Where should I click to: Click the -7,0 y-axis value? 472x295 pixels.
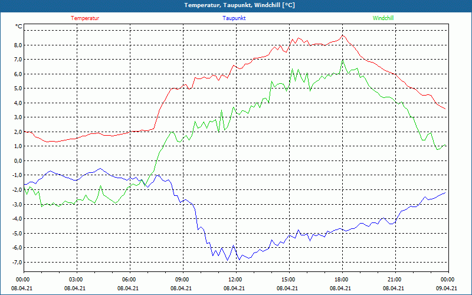[18, 262]
